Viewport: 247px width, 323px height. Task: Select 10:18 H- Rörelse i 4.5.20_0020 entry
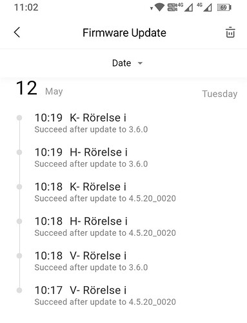pyautogui.click(x=123, y=227)
